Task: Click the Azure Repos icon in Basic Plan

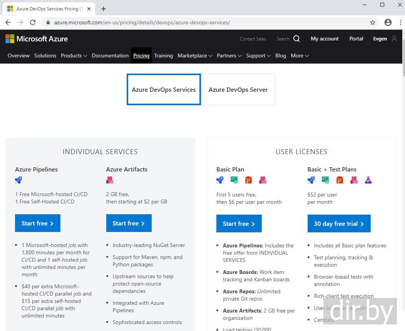Action: pyautogui.click(x=248, y=180)
